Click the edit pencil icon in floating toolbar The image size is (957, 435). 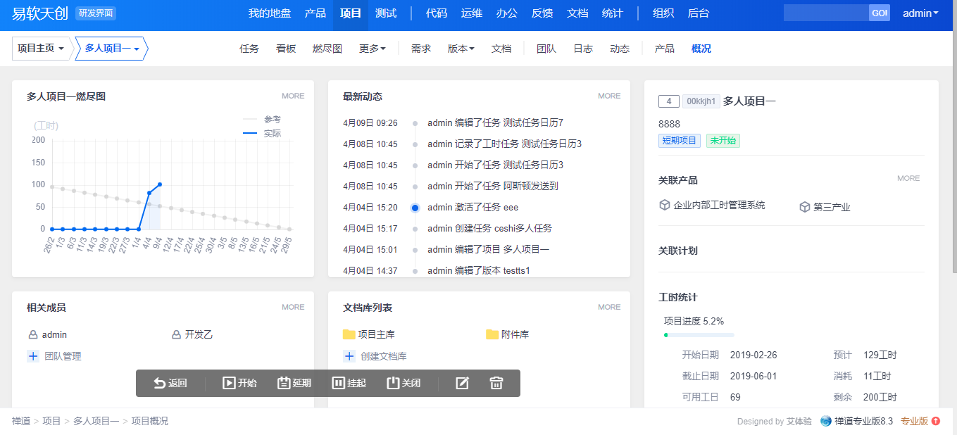coord(462,383)
